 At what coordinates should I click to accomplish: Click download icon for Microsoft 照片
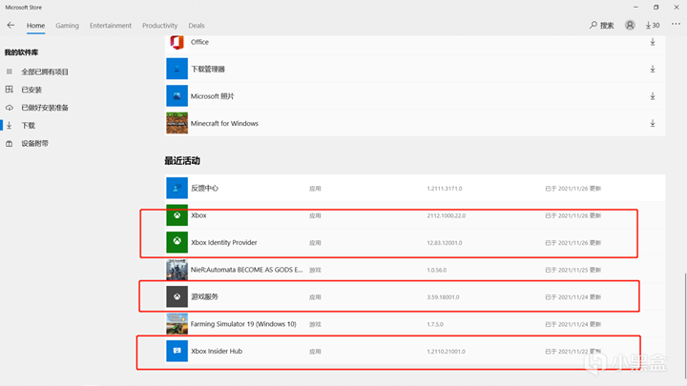(653, 96)
